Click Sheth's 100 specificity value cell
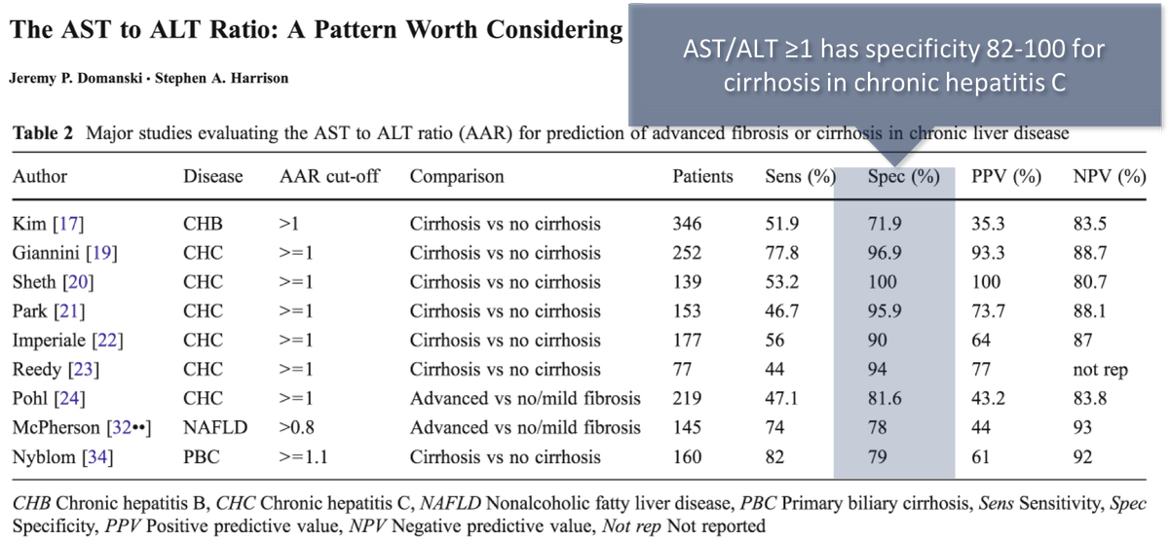This screenshot has width=1169, height=541. click(880, 282)
